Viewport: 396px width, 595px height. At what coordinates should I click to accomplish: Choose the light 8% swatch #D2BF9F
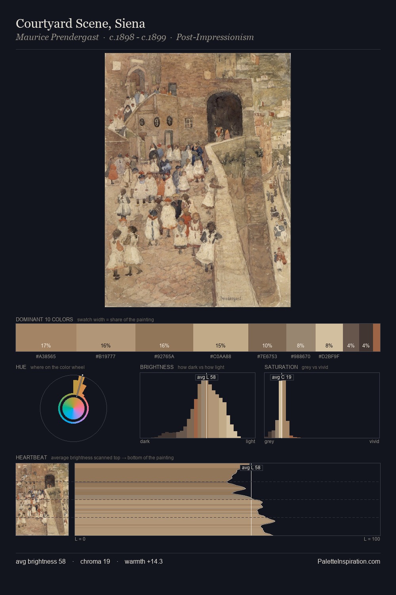click(329, 338)
